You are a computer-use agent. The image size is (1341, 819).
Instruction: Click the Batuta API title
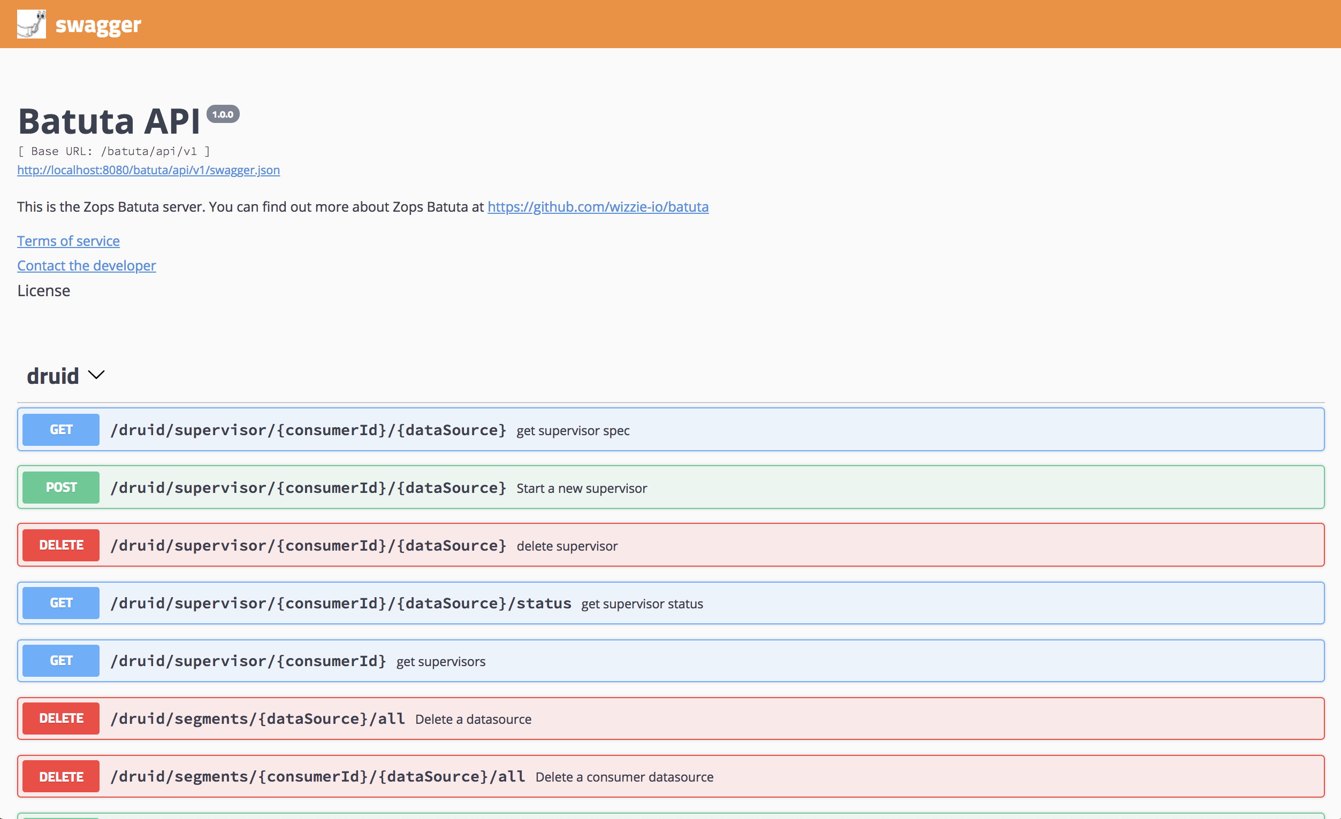(109, 121)
